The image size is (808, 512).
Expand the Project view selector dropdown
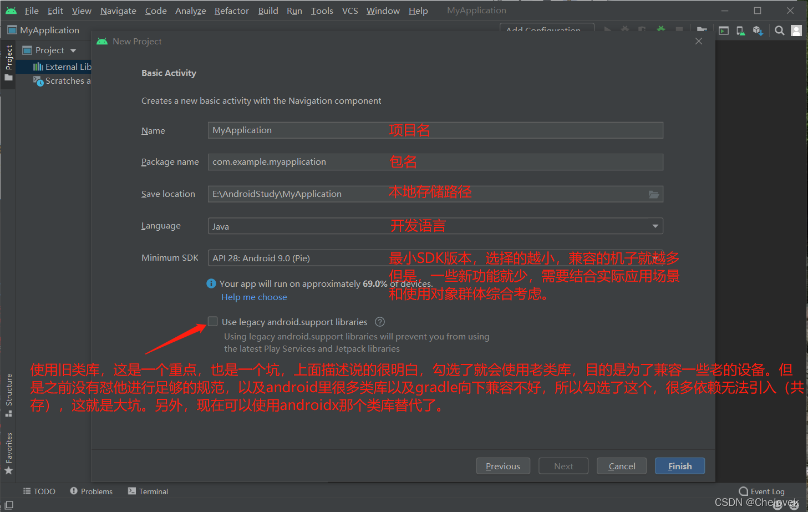point(73,50)
